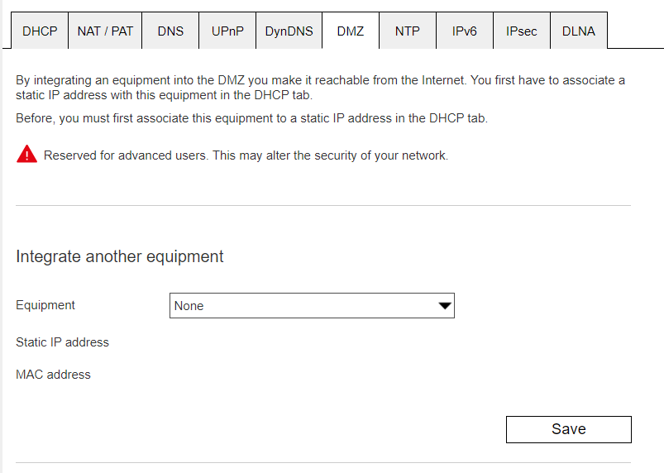Go to the DNS tab

pyautogui.click(x=170, y=31)
